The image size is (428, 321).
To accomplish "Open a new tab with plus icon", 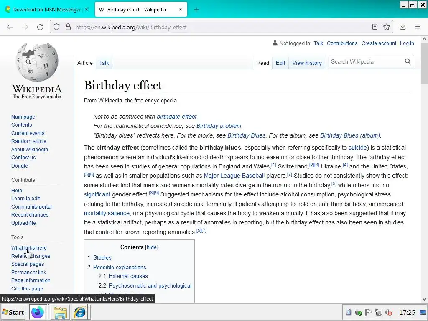I will tap(196, 10).
